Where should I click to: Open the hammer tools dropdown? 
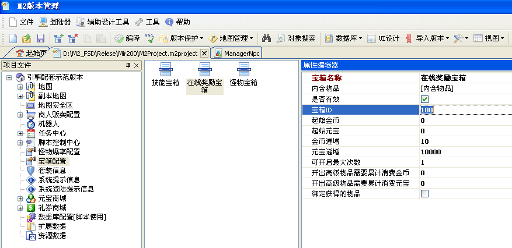pos(461,38)
